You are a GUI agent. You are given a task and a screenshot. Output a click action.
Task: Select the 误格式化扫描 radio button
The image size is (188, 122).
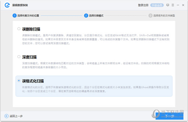[x=19, y=81]
